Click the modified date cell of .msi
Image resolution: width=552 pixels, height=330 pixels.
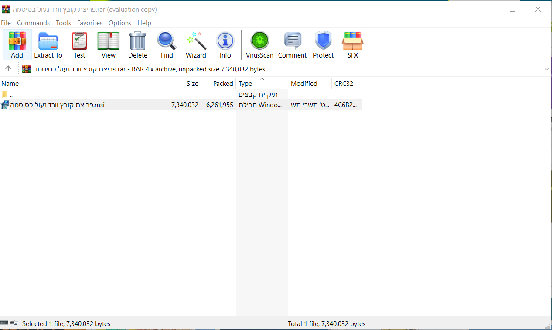pos(310,105)
